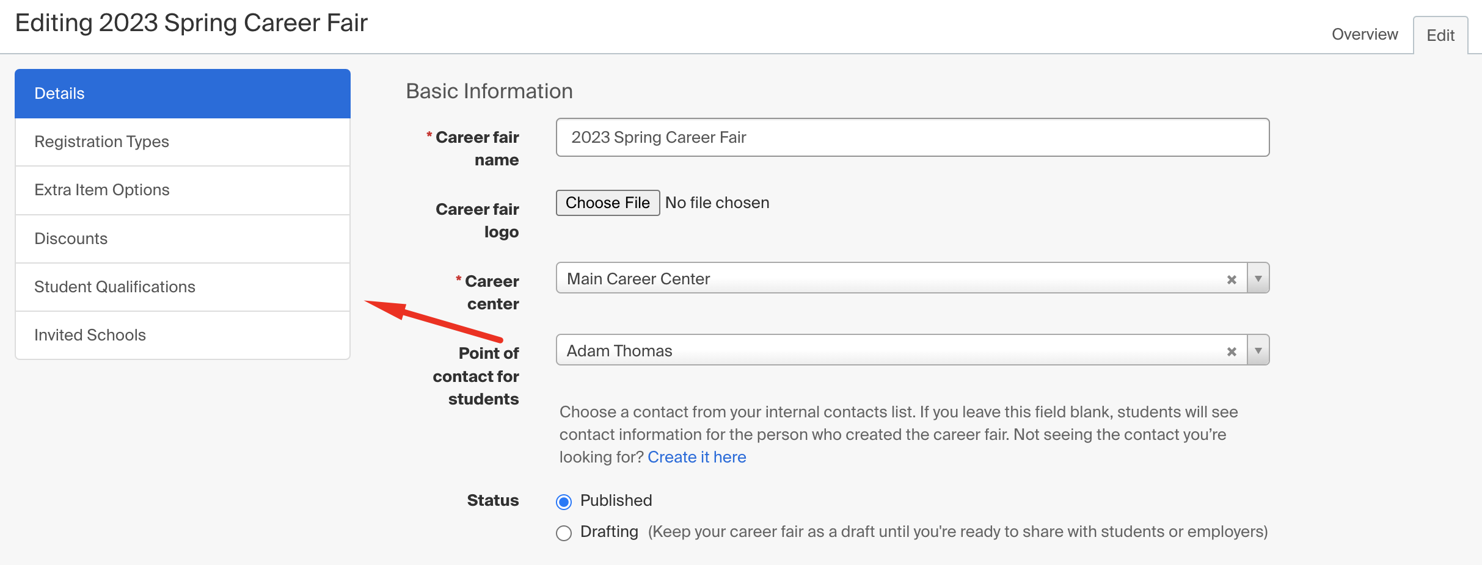This screenshot has width=1482, height=565.
Task: Click the No file chosen text
Action: click(717, 203)
